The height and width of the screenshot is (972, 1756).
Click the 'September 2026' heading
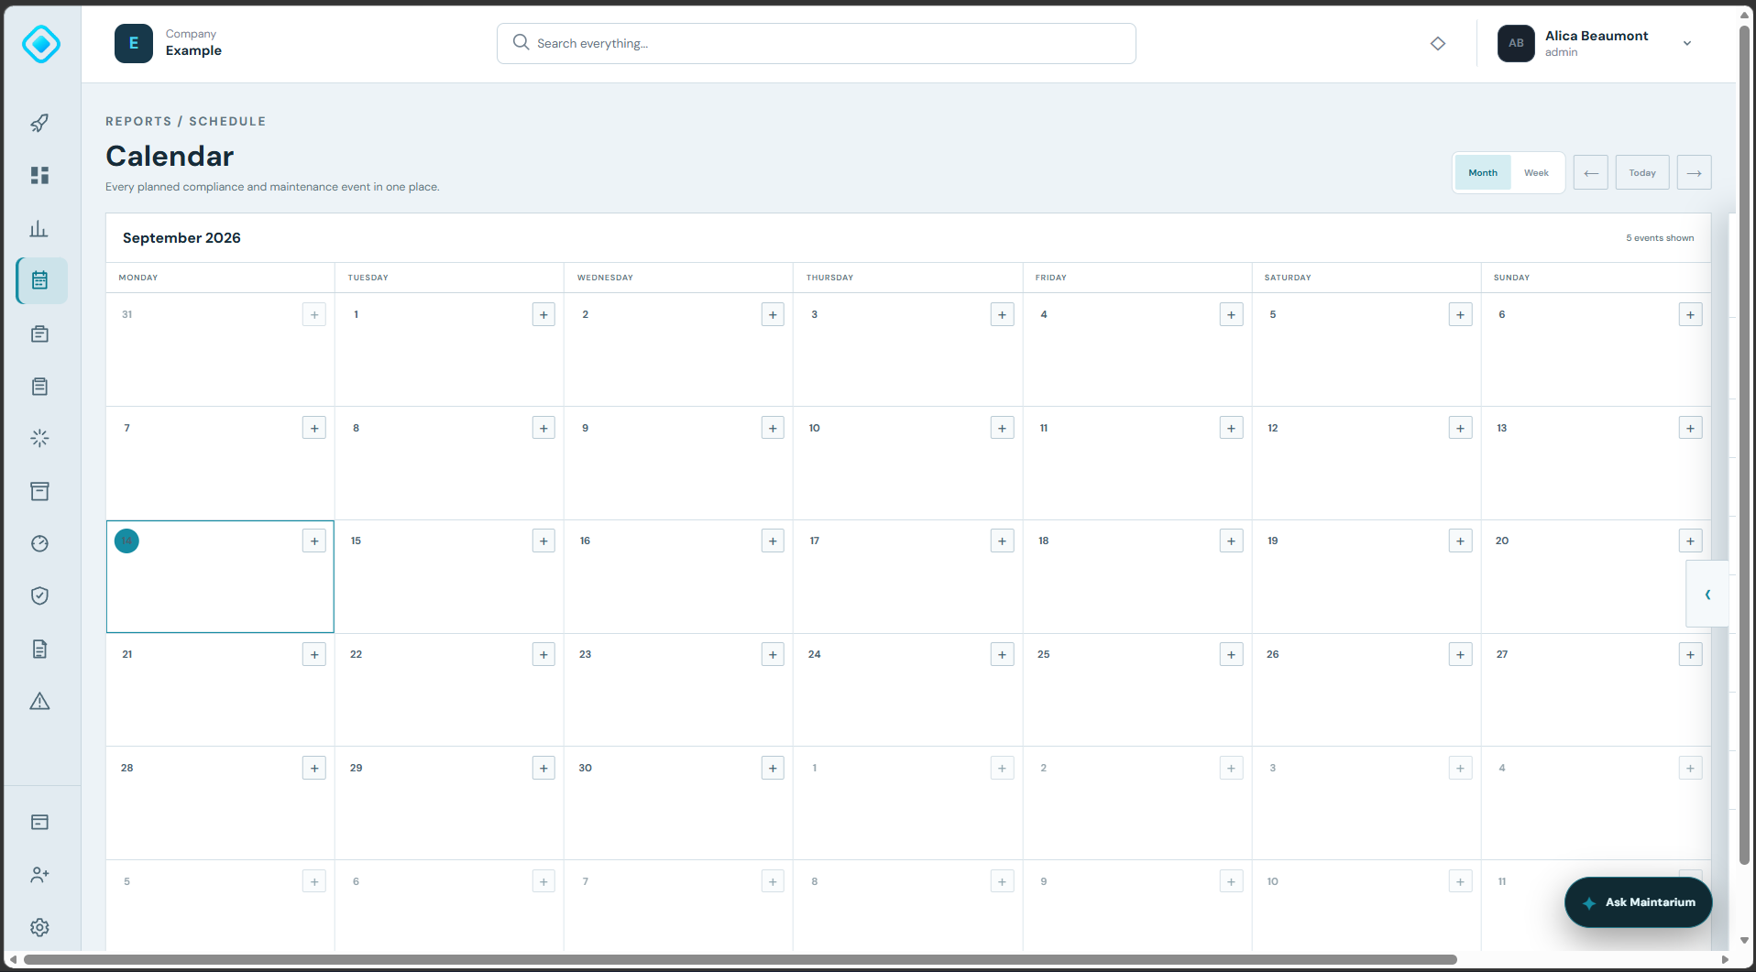click(181, 238)
